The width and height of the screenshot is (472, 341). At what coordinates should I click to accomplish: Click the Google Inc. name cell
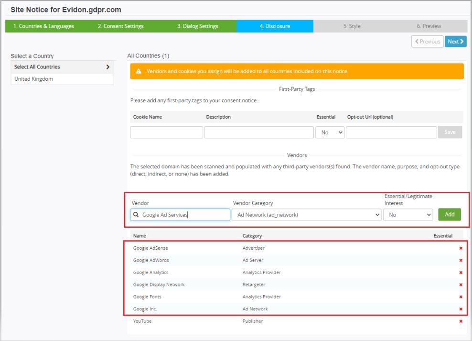[145, 309]
